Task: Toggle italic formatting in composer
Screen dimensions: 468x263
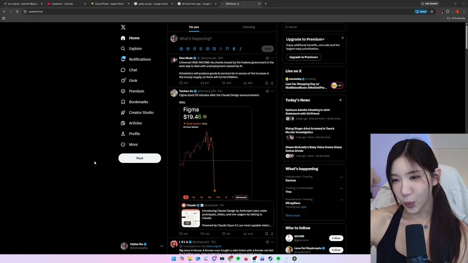Action: [x=241, y=49]
